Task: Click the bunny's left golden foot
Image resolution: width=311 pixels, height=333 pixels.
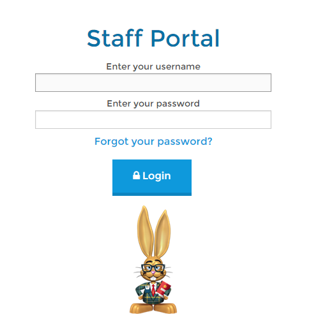Action: (141, 308)
